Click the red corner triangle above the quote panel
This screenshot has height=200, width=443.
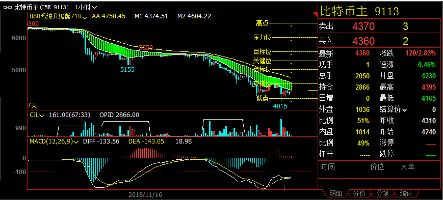315,14
